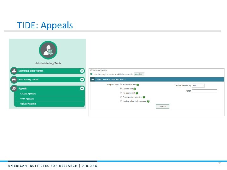227x170 pixels.
Task: Collapse Select Request Type and Search section
Action: tap(93, 79)
